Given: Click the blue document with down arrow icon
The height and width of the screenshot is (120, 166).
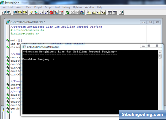Looking at the screenshot, I should coord(15,12).
